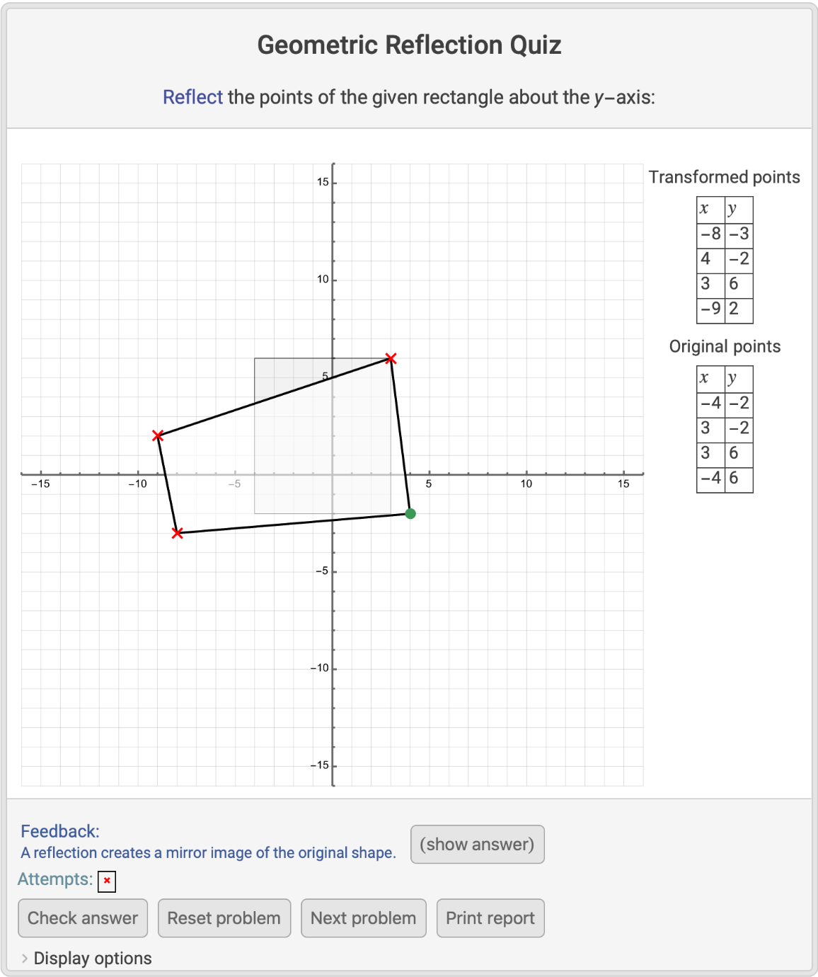
Task: Click the Feedback label
Action: pos(60,831)
